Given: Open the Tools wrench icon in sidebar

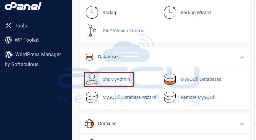Looking at the screenshot, I should tap(8, 26).
